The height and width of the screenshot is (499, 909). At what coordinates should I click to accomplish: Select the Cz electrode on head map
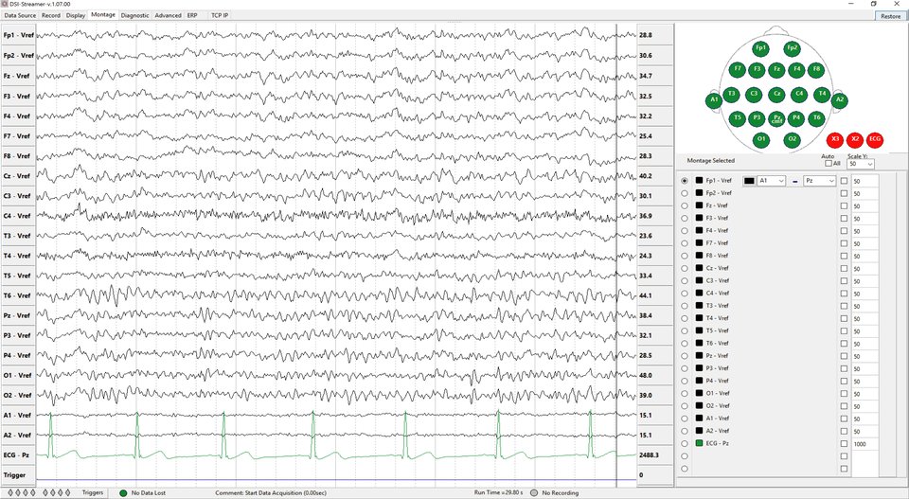coord(776,94)
